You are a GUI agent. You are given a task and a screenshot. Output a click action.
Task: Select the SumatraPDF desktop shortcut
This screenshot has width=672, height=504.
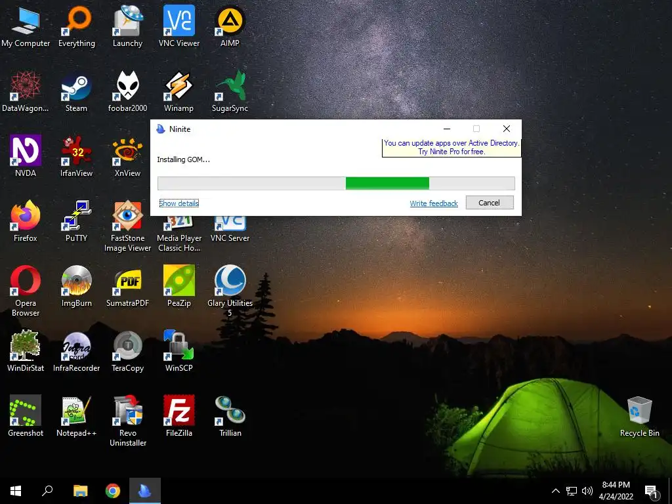(x=127, y=286)
